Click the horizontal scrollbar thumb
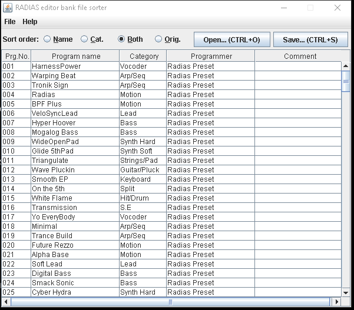The image size is (354, 310). tap(170, 302)
